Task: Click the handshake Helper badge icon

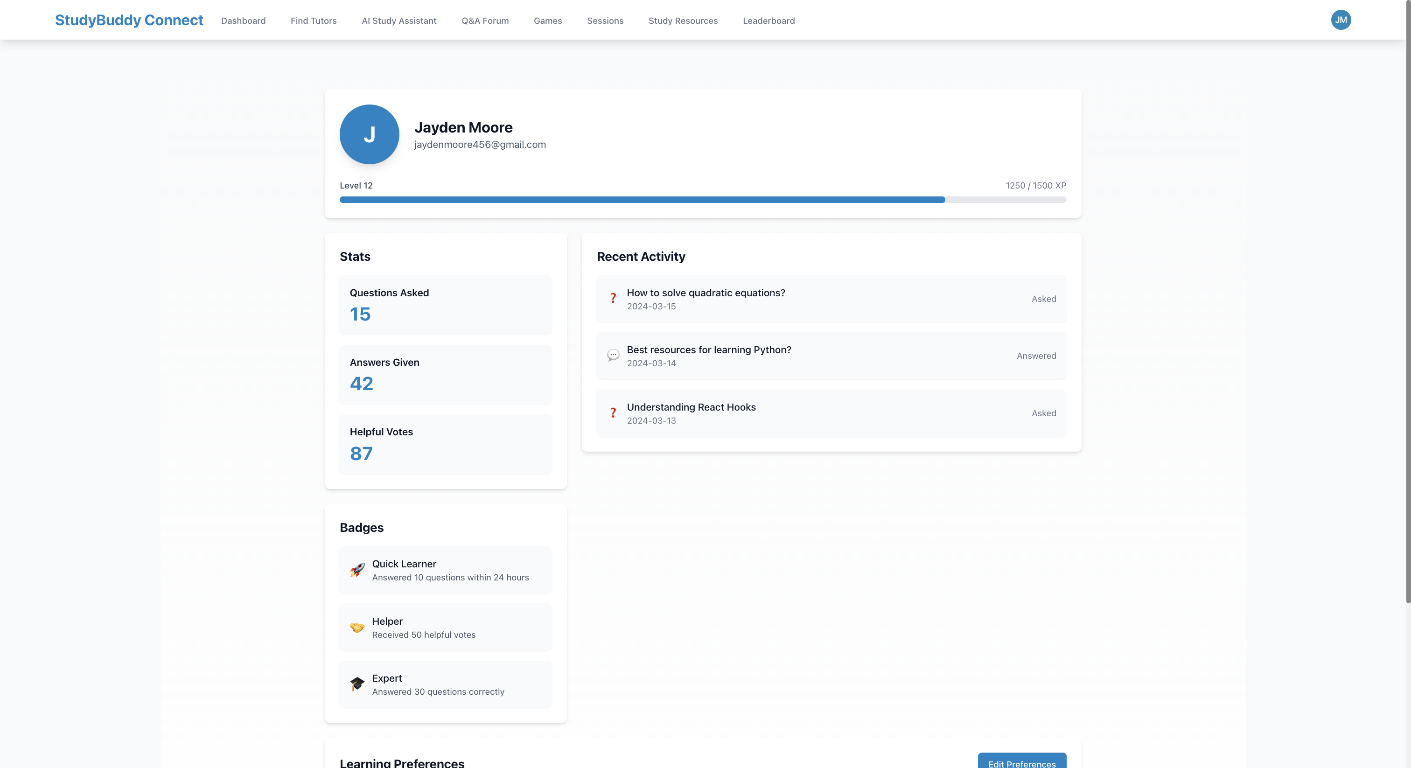Action: click(x=357, y=627)
